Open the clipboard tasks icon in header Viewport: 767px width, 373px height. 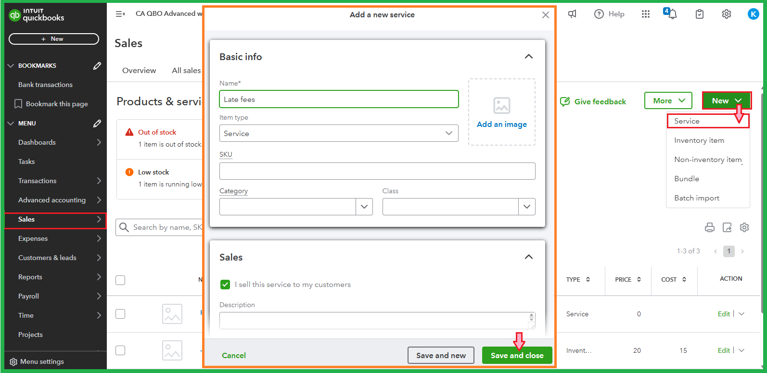click(x=700, y=14)
